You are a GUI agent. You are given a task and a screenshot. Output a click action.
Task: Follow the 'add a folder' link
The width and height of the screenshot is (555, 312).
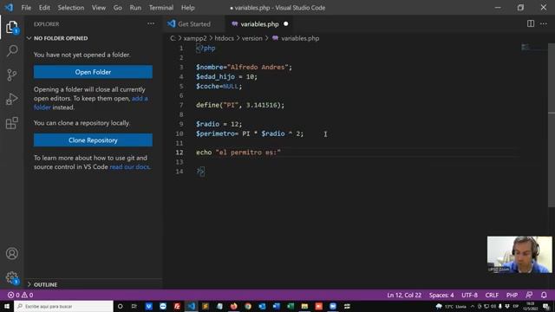pos(140,98)
